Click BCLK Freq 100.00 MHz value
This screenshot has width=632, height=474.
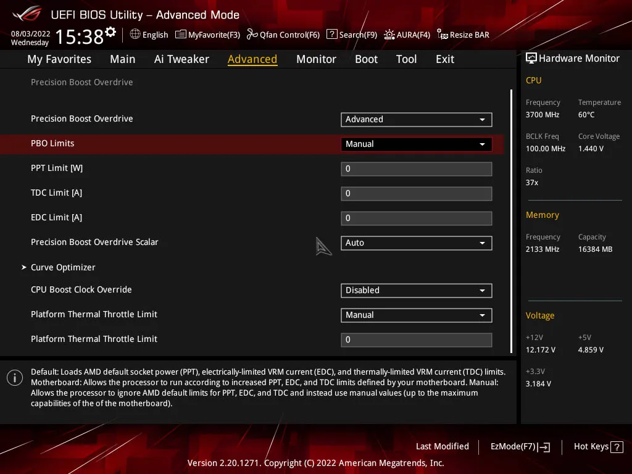coord(546,149)
